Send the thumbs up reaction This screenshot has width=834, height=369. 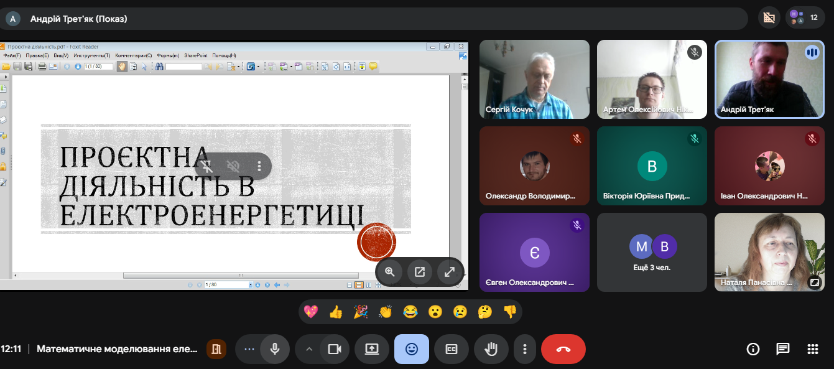336,312
